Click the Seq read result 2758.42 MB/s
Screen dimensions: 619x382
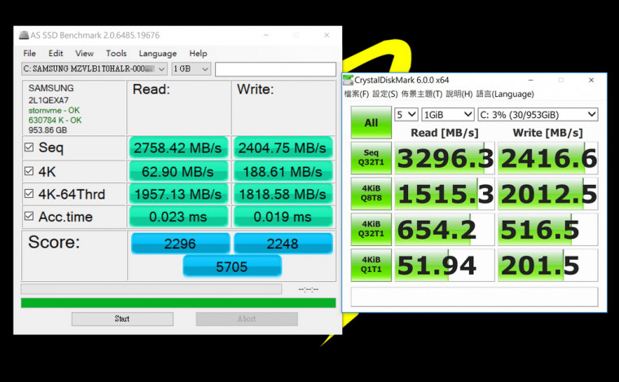pyautogui.click(x=178, y=148)
